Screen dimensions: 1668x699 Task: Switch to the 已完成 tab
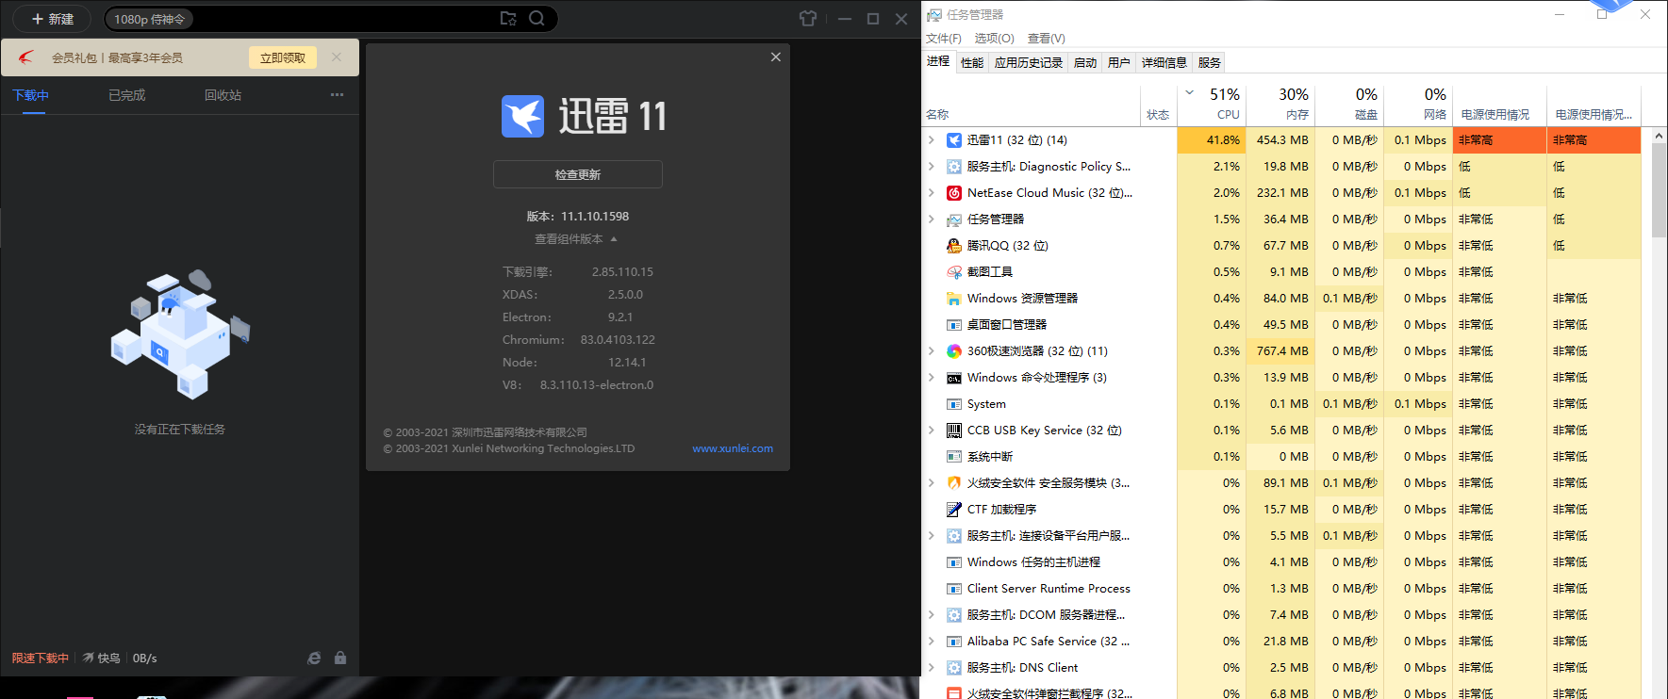pyautogui.click(x=126, y=95)
